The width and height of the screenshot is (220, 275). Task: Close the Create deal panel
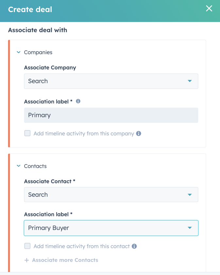209,8
